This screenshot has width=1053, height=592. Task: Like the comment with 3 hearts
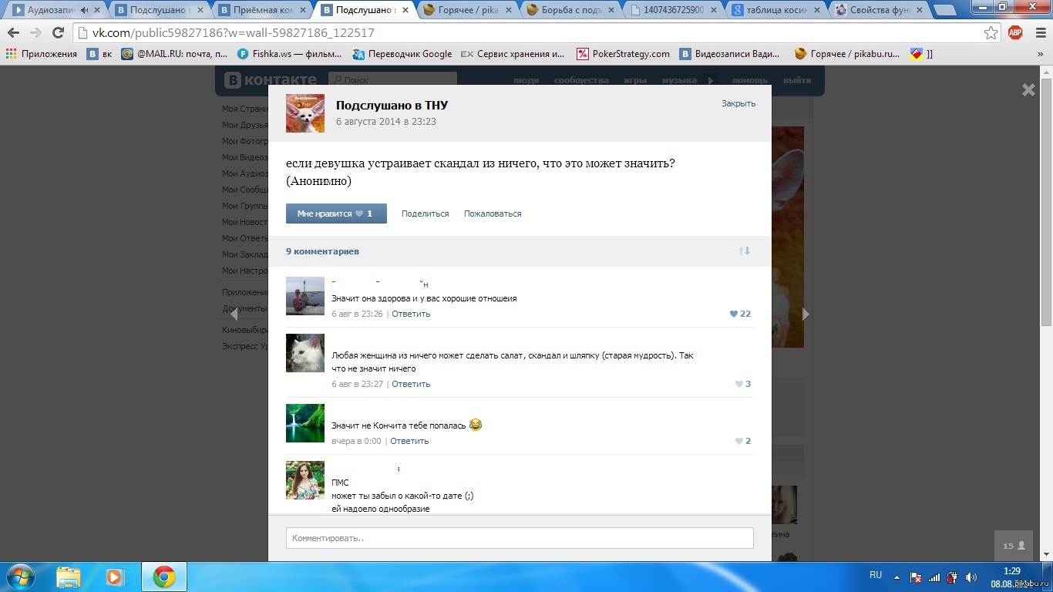point(743,384)
